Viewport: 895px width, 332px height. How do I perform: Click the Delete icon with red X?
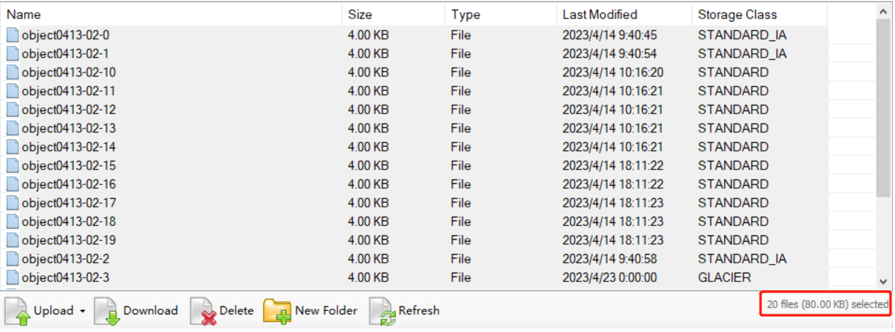pos(203,311)
